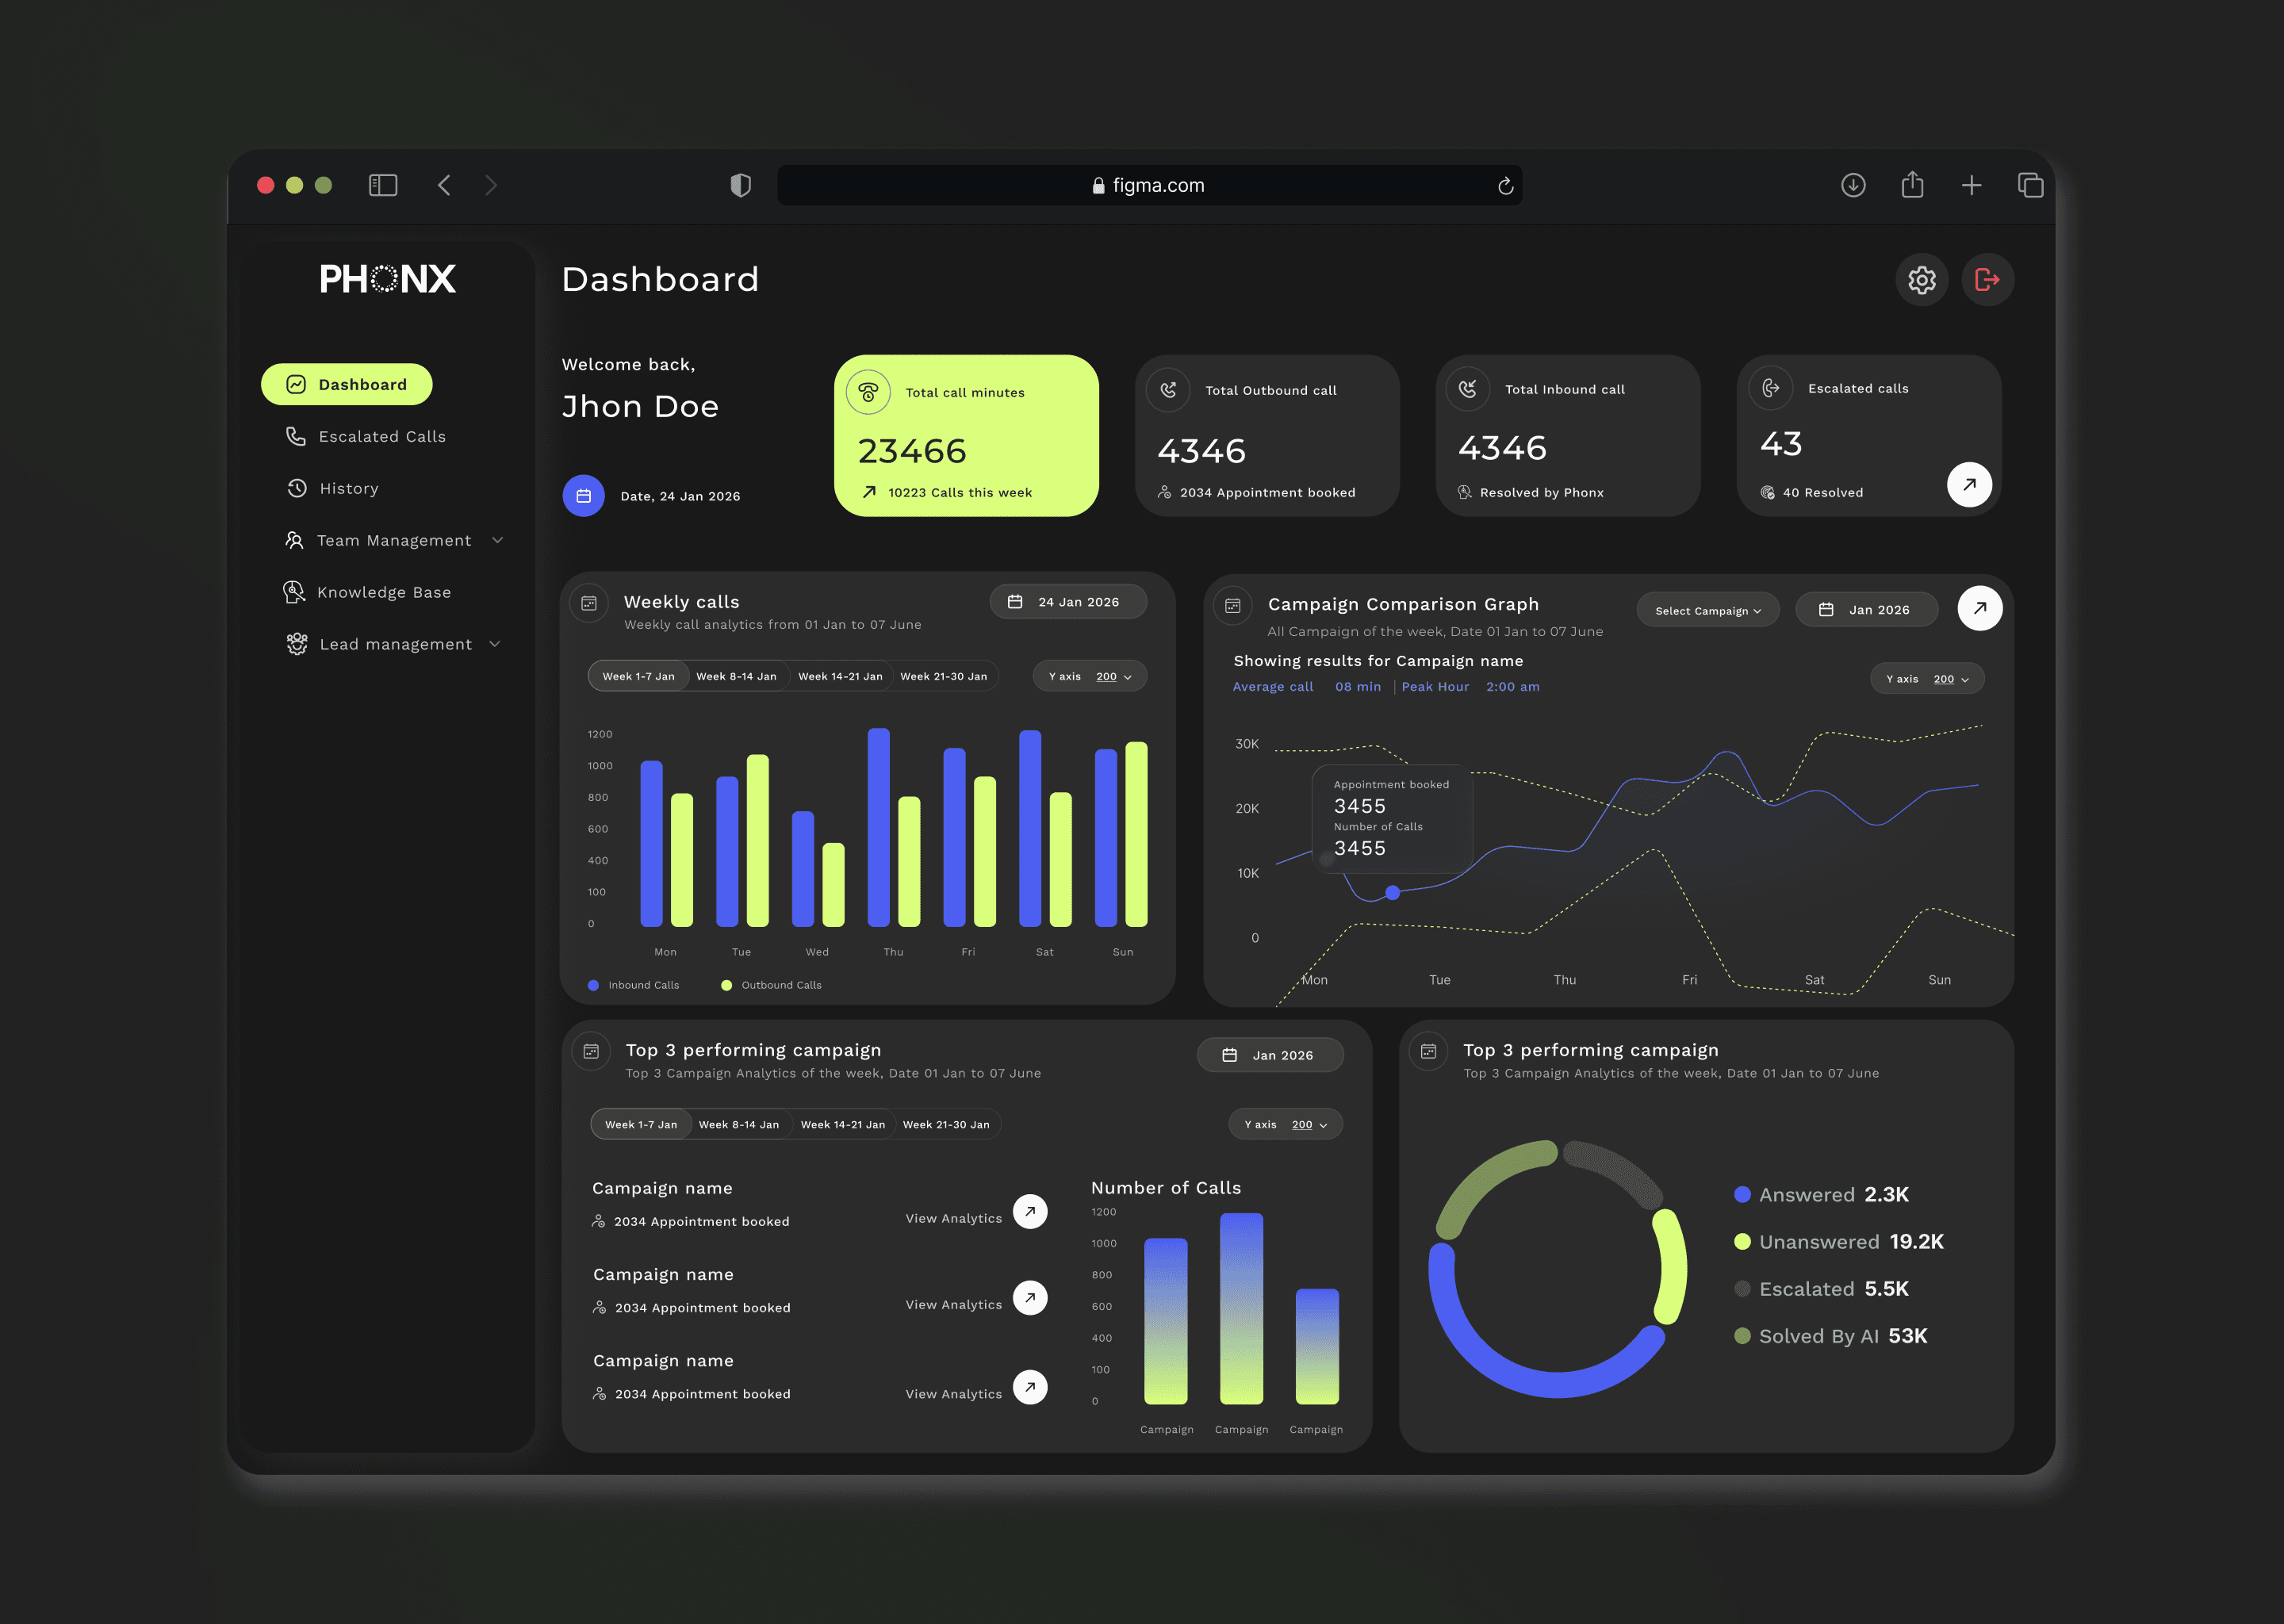This screenshot has height=1624, width=2284.
Task: Open 24 Jan 2026 date picker
Action: coord(1068,601)
